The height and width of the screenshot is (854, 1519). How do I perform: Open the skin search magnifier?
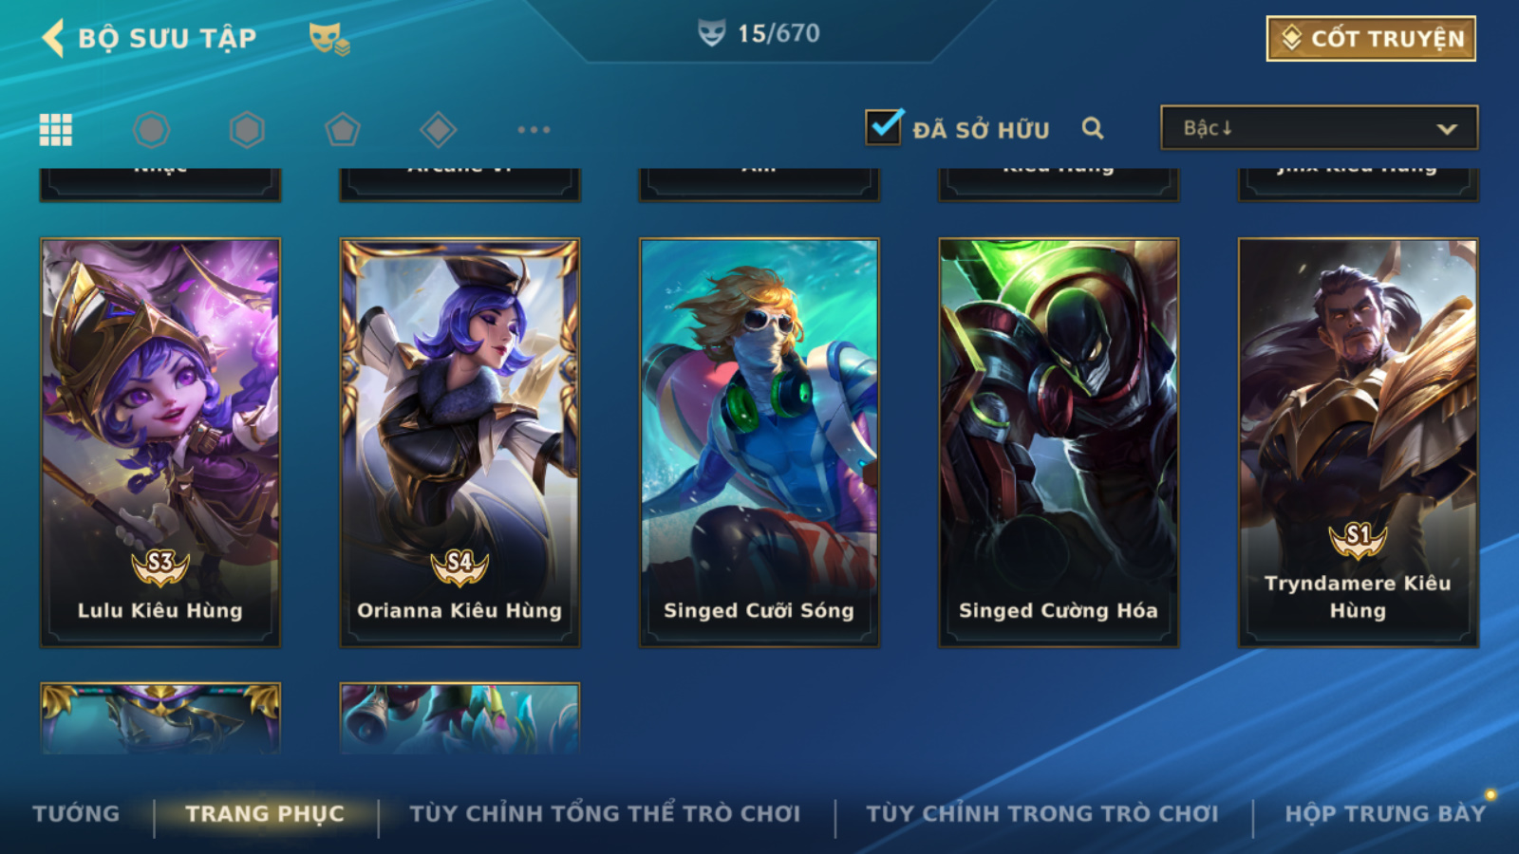coord(1093,128)
